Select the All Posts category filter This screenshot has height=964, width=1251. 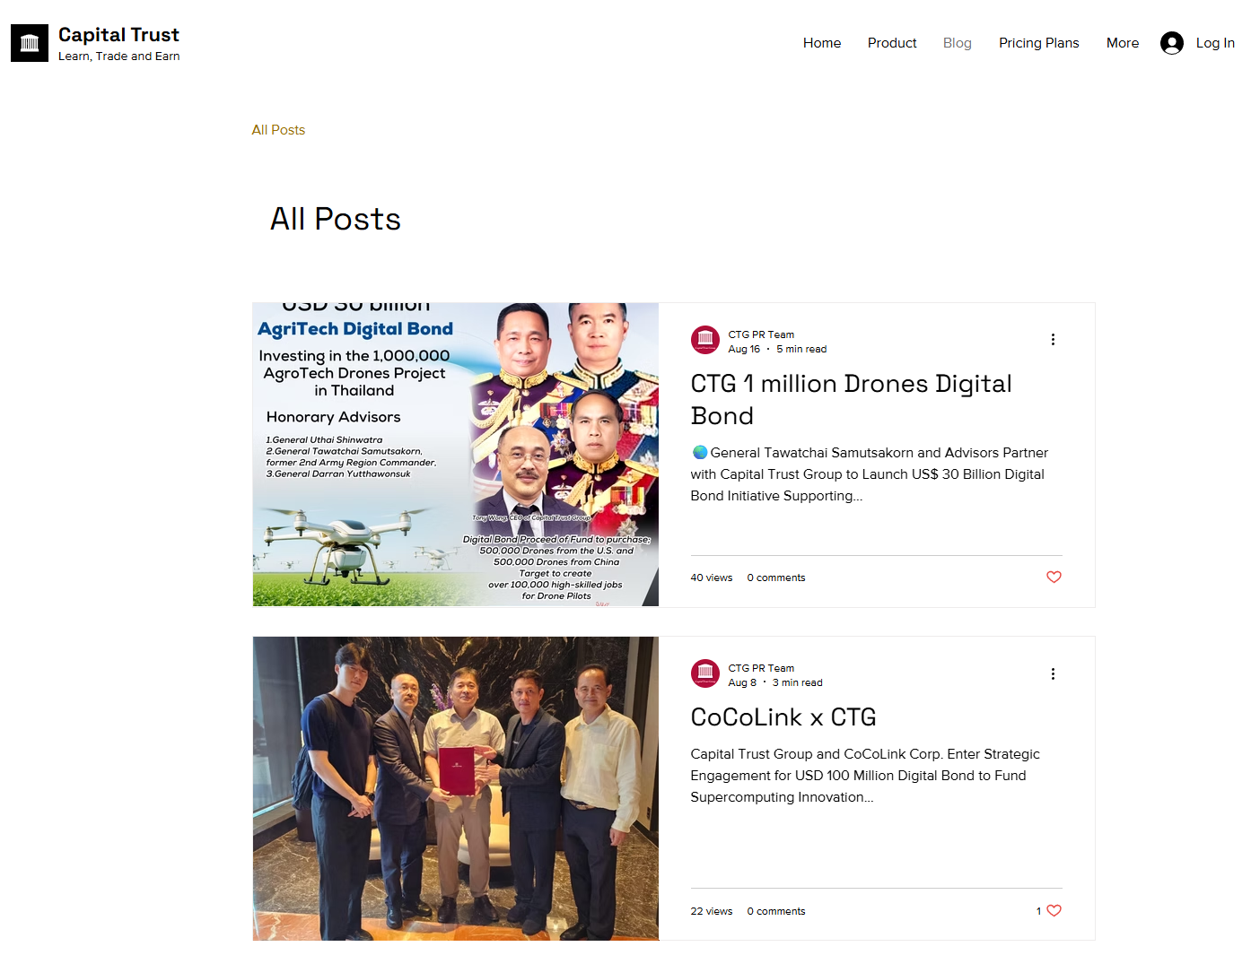click(x=278, y=130)
